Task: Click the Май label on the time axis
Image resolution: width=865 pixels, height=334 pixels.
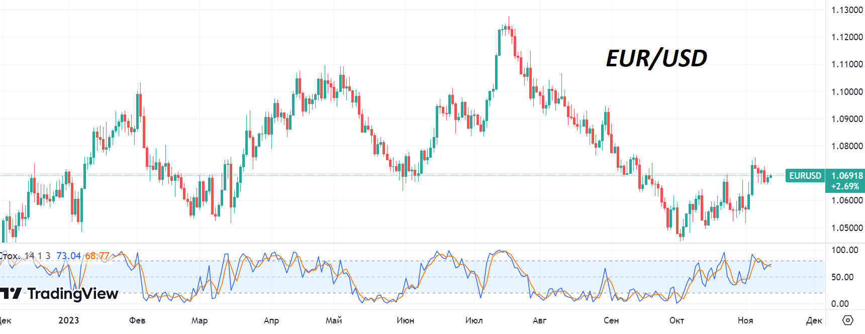Action: click(x=334, y=320)
